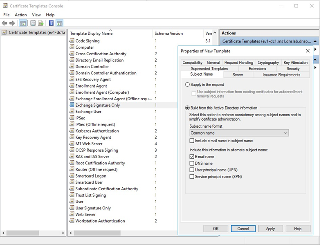Click the Computer template icon

[72, 47]
